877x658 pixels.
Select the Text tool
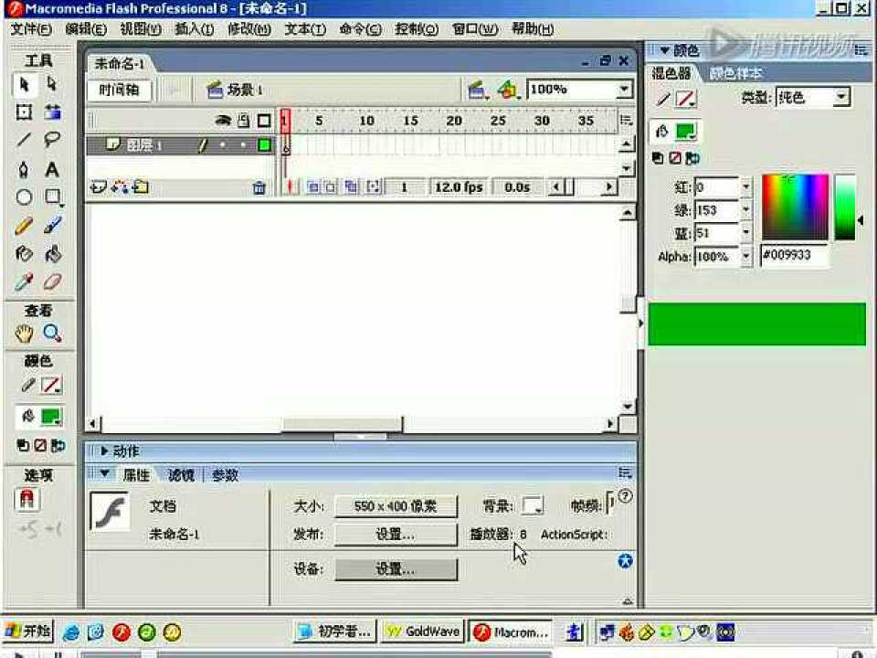(52, 170)
